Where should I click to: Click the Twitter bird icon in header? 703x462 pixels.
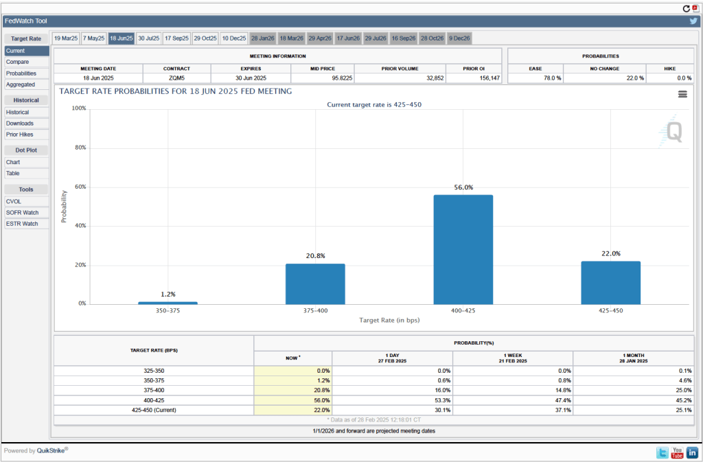pos(693,21)
